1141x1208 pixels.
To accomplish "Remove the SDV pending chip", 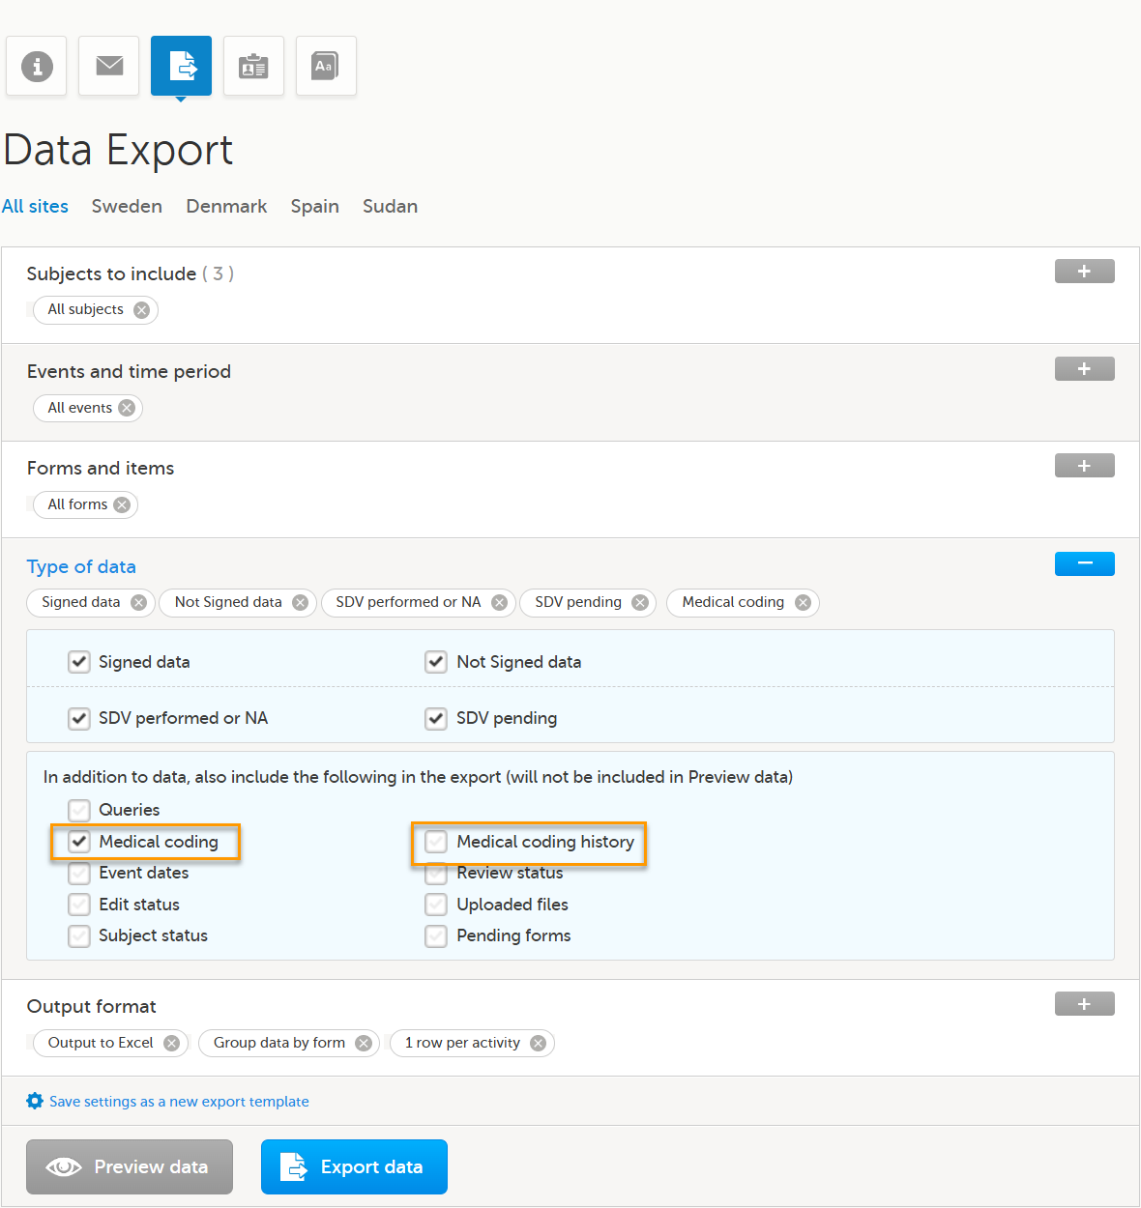I will (x=640, y=603).
